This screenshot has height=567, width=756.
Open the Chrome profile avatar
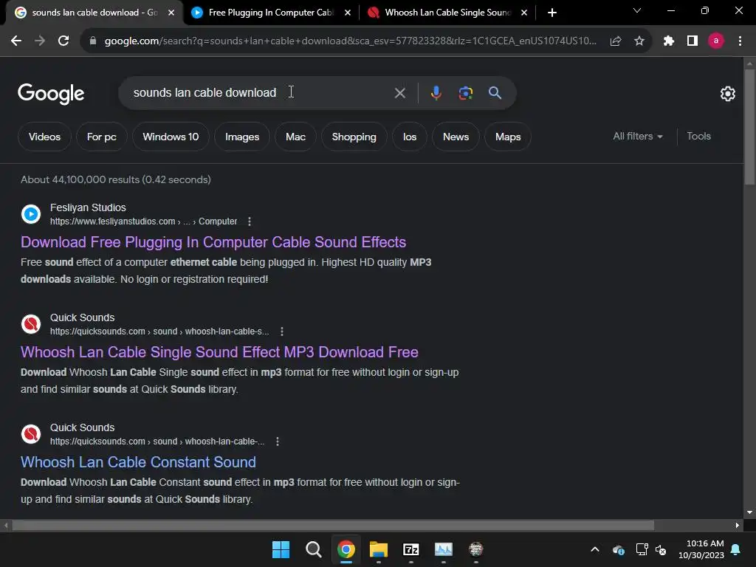click(x=716, y=41)
